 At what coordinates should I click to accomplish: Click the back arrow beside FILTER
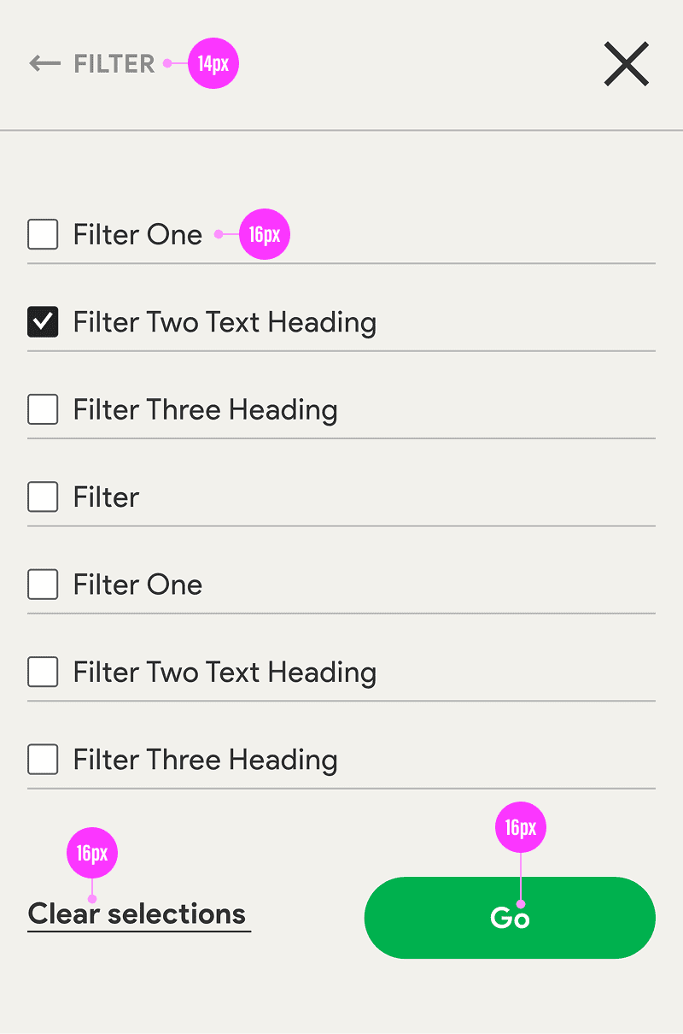tap(44, 64)
